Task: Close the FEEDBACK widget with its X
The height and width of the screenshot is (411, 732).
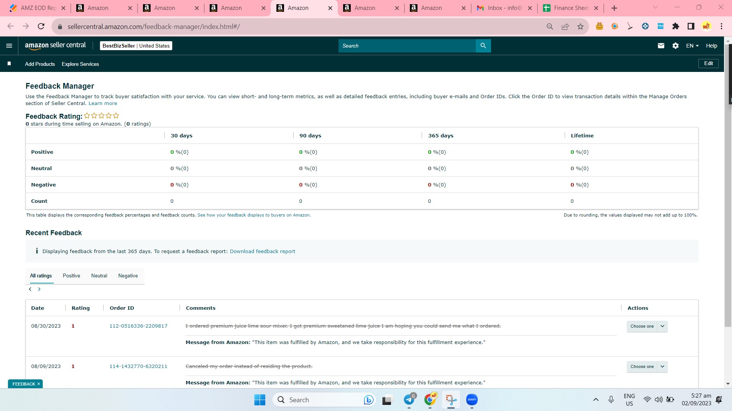Action: (x=39, y=384)
